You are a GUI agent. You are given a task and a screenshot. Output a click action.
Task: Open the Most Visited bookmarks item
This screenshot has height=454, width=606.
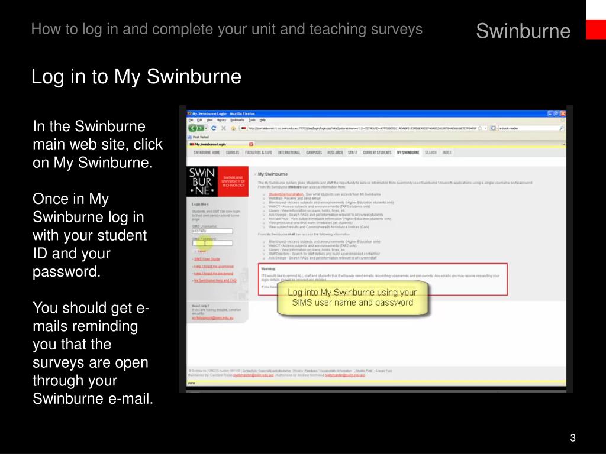[199, 137]
